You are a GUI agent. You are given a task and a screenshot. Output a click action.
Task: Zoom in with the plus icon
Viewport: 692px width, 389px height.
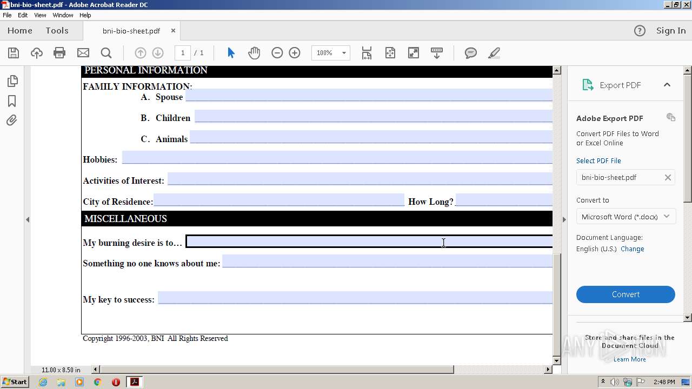pyautogui.click(x=295, y=53)
